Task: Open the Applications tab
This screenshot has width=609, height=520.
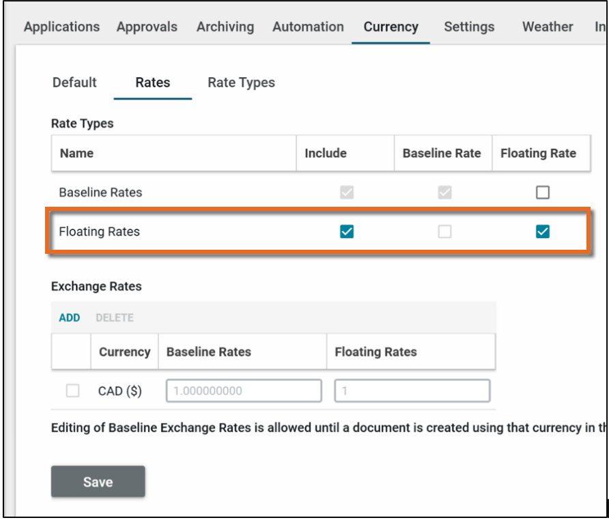Action: pyautogui.click(x=61, y=27)
